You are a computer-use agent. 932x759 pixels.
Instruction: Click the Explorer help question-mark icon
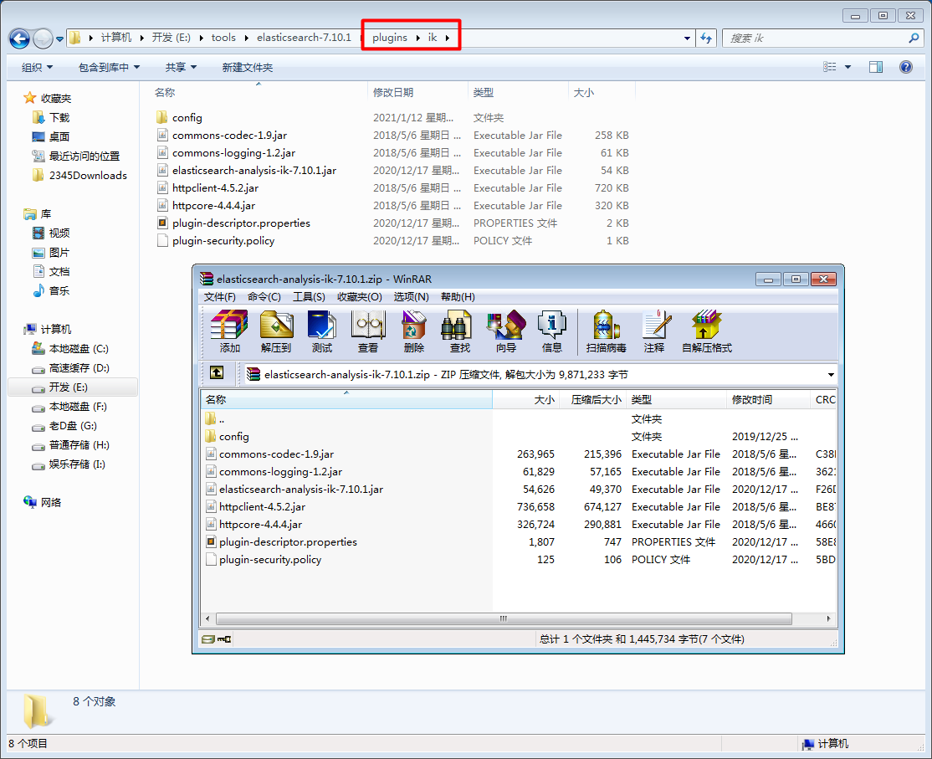click(906, 67)
